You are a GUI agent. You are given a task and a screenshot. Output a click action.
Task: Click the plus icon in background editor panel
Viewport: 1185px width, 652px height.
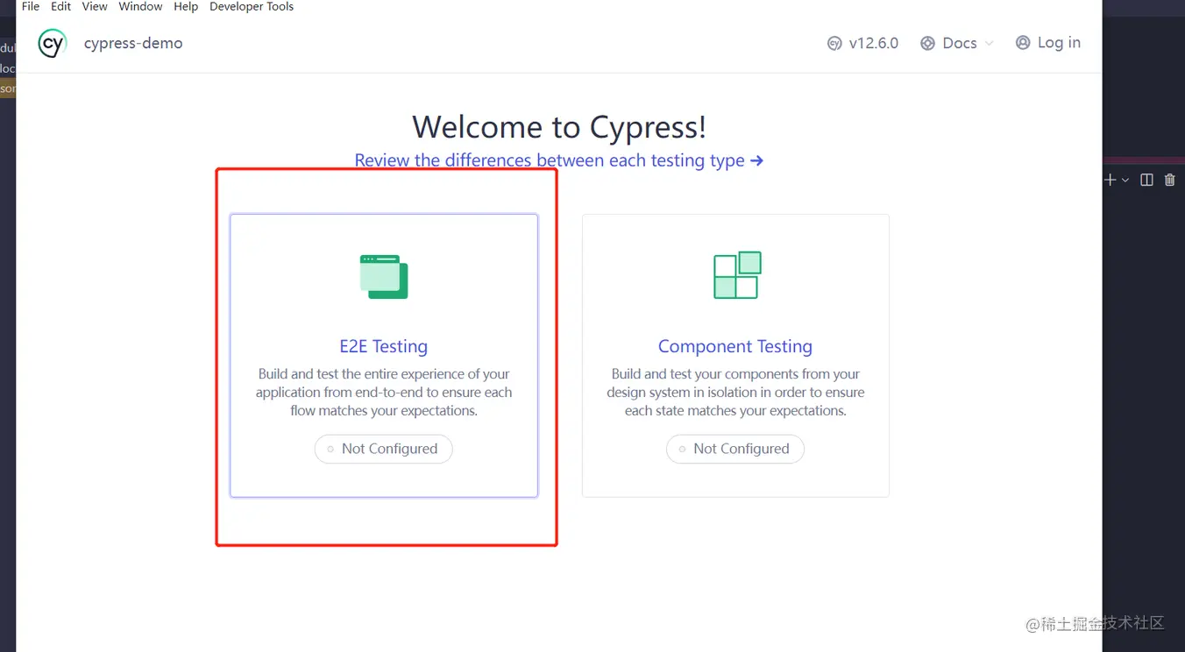click(x=1110, y=180)
